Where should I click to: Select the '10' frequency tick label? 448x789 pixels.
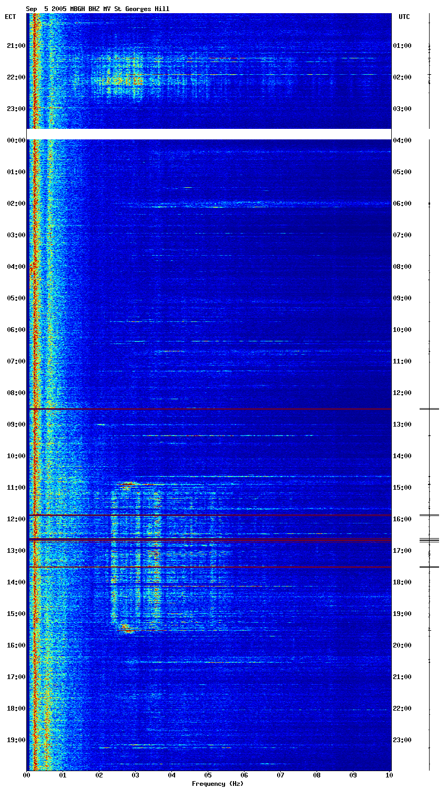tap(389, 775)
